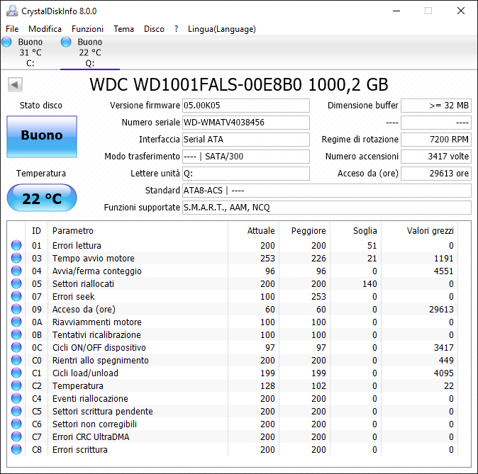Click worst value 253 in Errori seek row
This screenshot has height=474, width=478.
pos(318,297)
